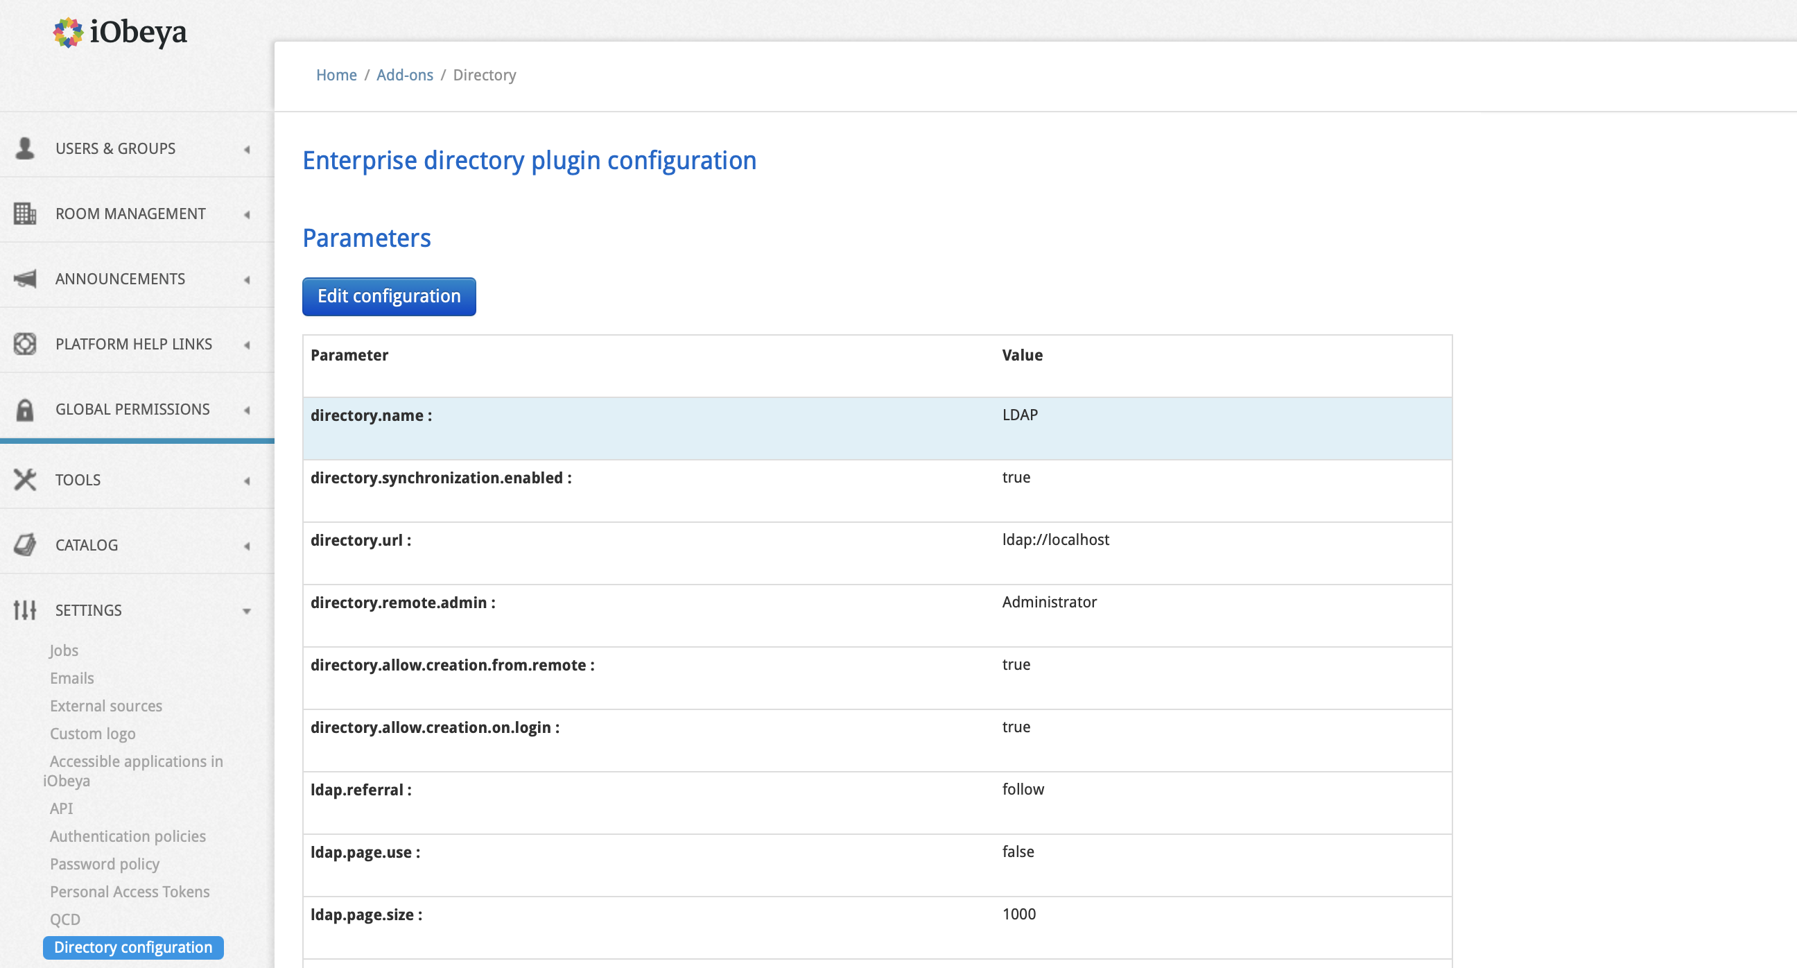This screenshot has height=968, width=1797.
Task: Click the ldap.page.use parameter label
Action: 365,852
